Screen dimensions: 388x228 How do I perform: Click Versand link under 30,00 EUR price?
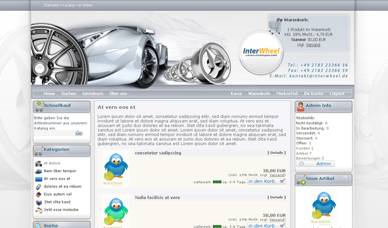coord(277,175)
